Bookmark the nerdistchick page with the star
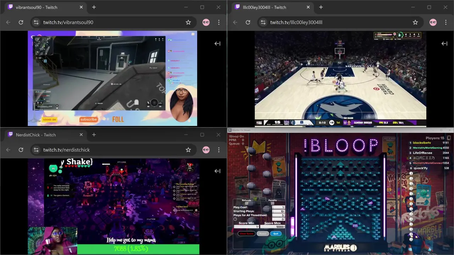Viewport: 454px width, 255px height. [188, 150]
